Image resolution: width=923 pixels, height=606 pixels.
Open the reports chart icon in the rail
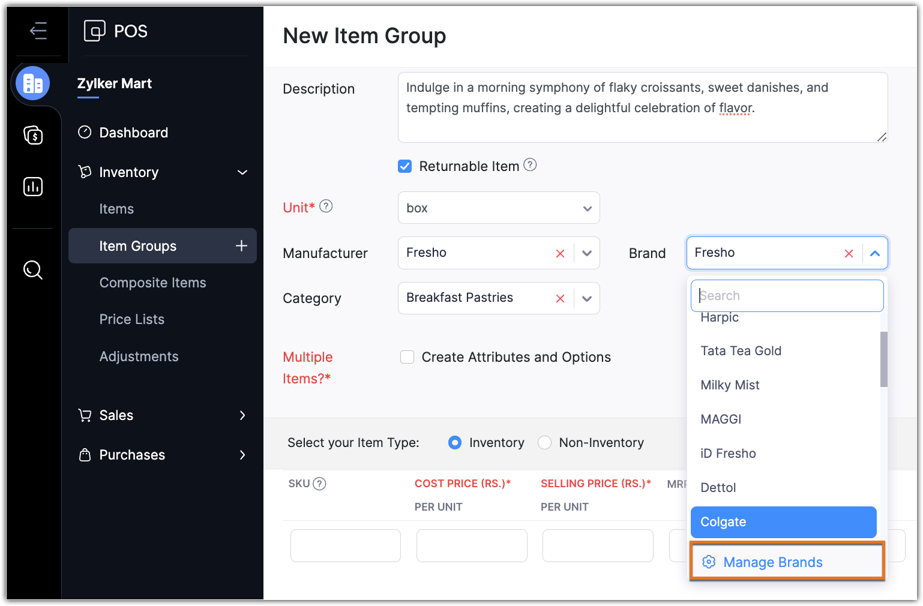pos(33,187)
